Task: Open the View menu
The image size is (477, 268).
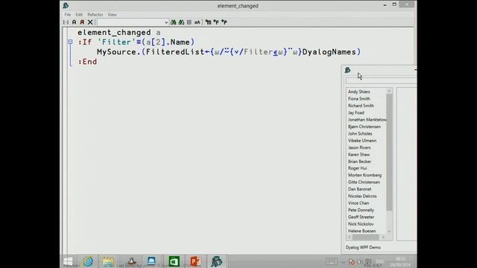Action: pyautogui.click(x=112, y=15)
